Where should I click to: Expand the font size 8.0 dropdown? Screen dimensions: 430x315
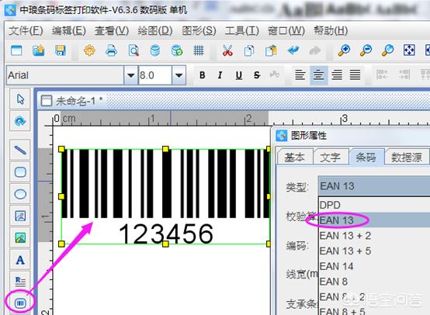click(x=179, y=75)
